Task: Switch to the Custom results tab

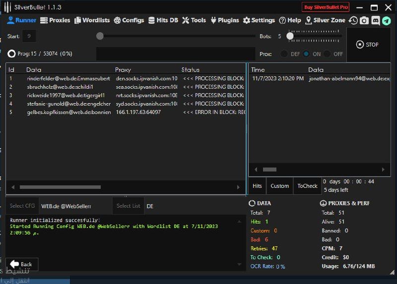Action: point(279,186)
